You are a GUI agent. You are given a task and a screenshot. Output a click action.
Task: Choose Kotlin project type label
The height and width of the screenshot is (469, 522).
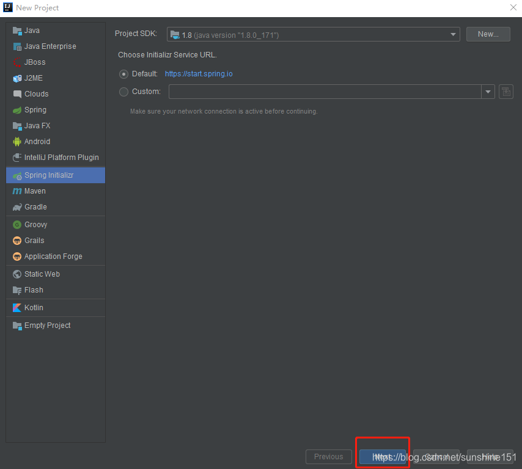[x=34, y=308]
